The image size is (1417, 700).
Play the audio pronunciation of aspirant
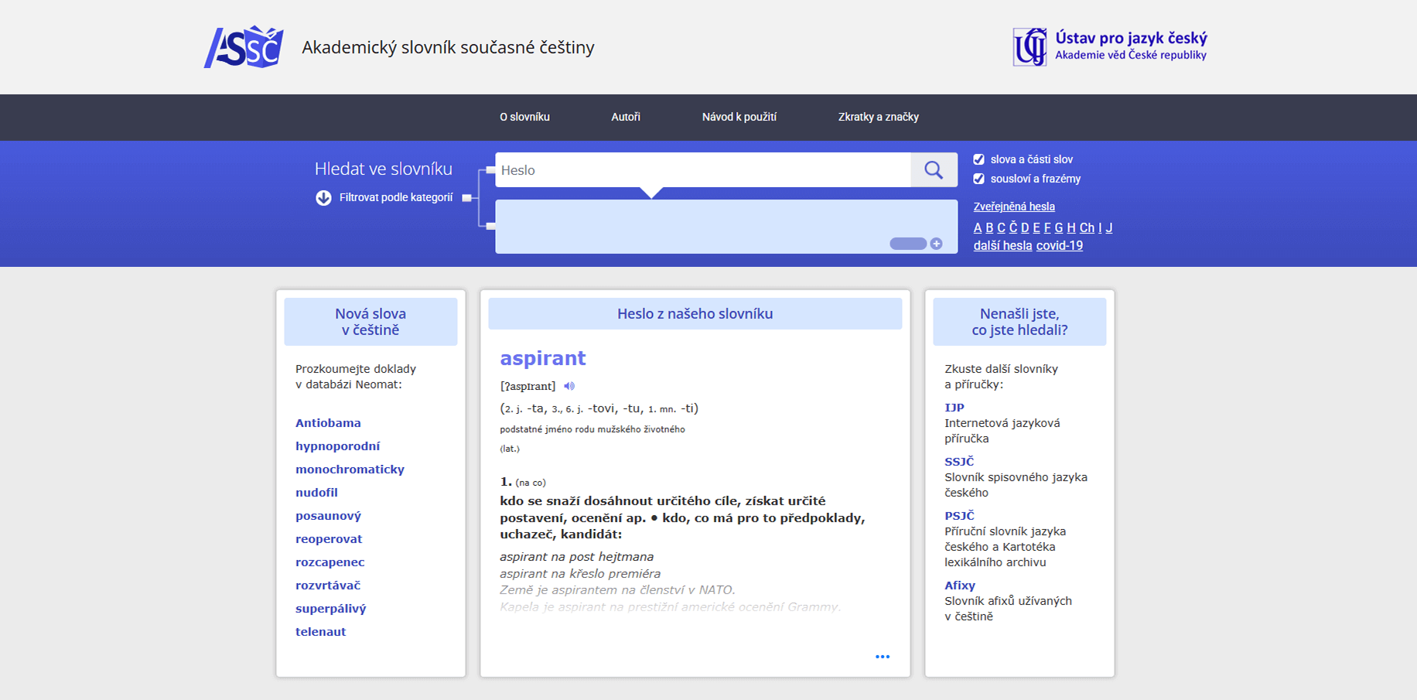coord(569,386)
